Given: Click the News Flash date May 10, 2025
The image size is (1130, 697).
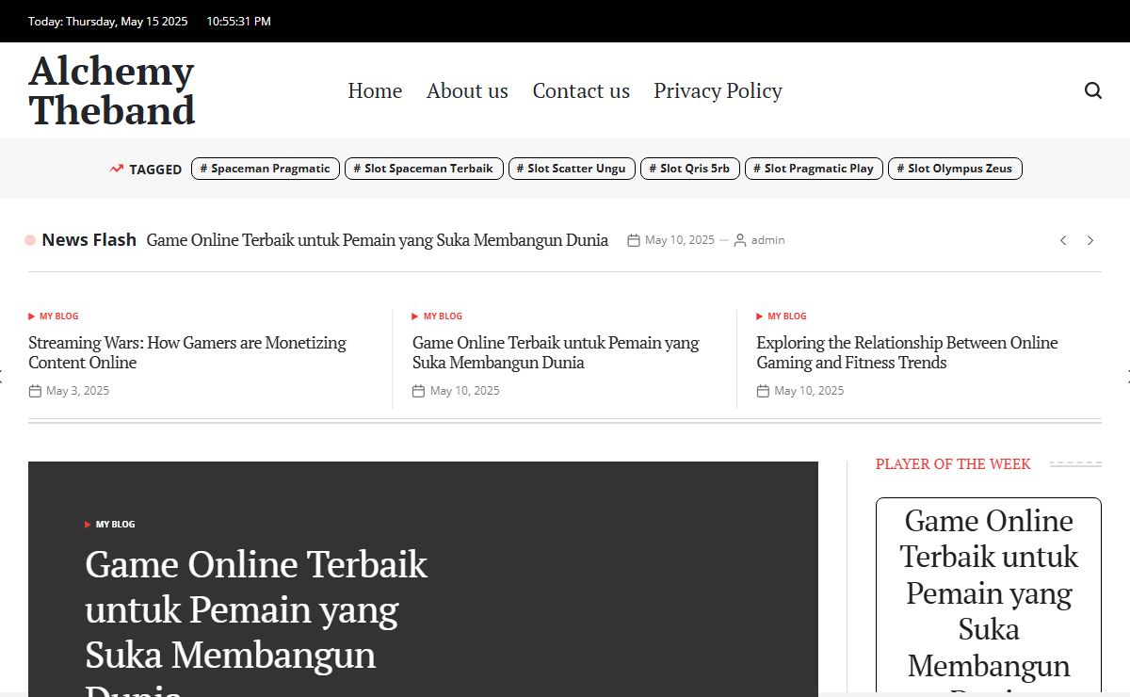Looking at the screenshot, I should [680, 240].
